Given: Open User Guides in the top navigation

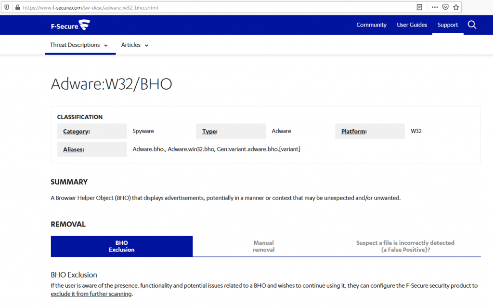Looking at the screenshot, I should [412, 25].
